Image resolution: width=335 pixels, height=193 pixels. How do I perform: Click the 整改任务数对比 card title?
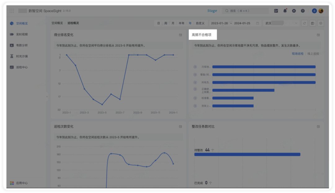click(203, 126)
